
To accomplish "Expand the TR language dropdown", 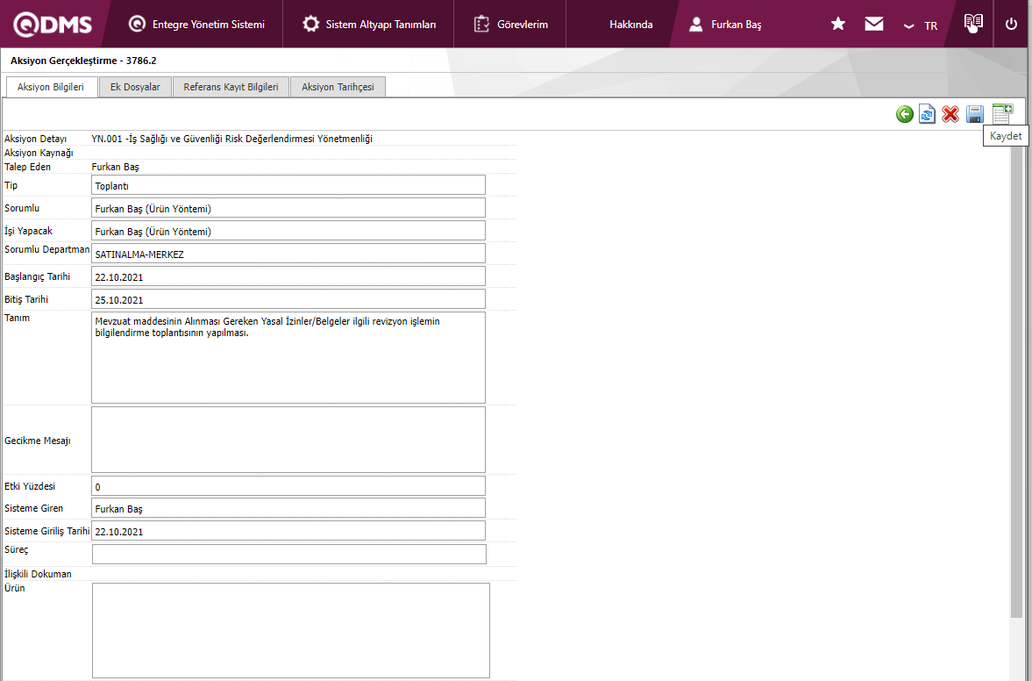I will click(x=921, y=25).
